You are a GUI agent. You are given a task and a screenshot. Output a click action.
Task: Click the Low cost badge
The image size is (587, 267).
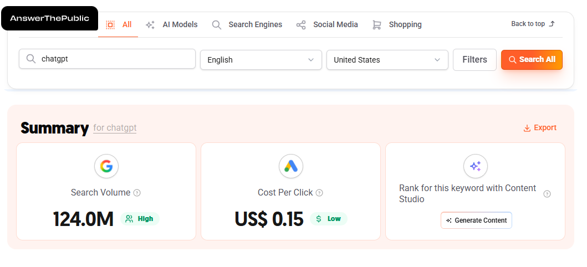click(x=328, y=219)
